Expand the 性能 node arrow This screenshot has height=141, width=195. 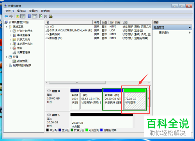coord(11,48)
